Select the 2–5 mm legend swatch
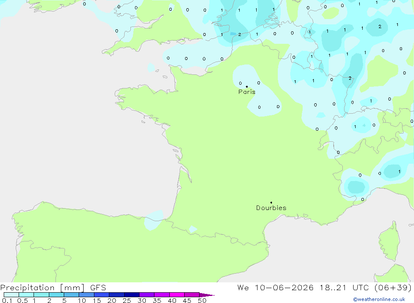This screenshot has height=303, width=414. coord(56,295)
